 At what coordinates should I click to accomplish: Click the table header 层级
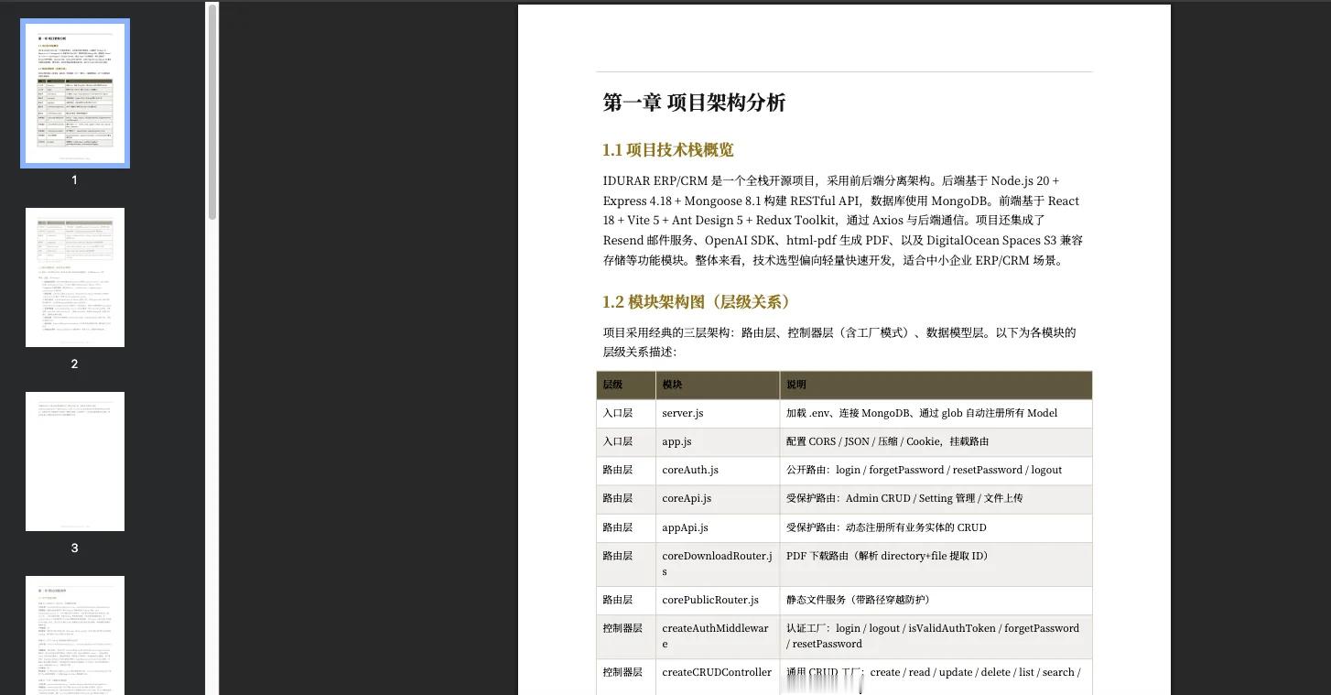626,385
